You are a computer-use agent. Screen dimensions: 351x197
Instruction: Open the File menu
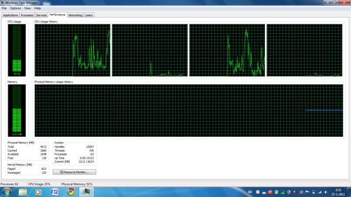click(4, 8)
